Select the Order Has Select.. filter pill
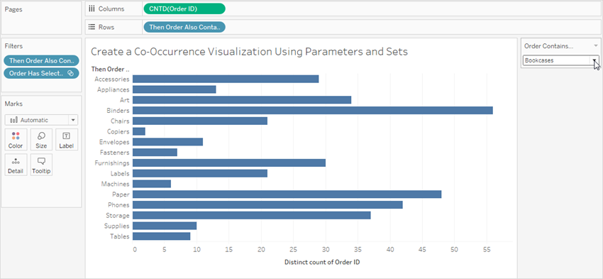 pos(41,73)
